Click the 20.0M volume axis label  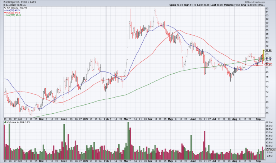pyautogui.click(x=268, y=132)
